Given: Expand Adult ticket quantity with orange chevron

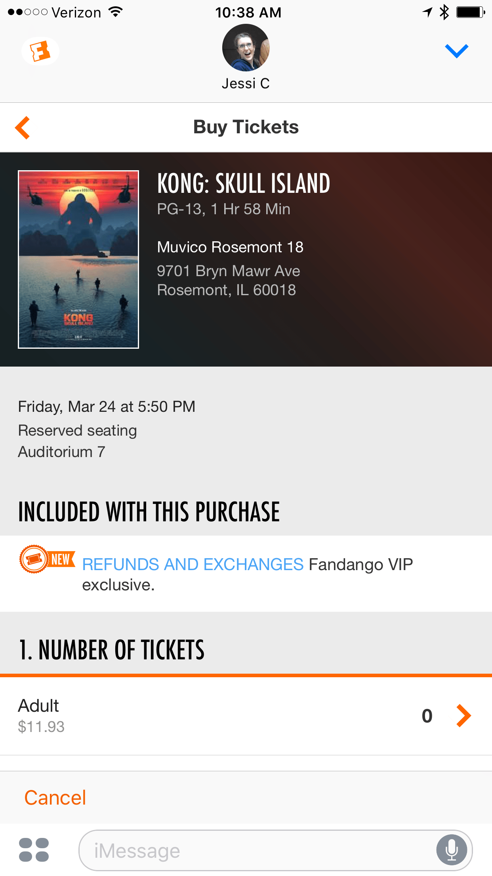Looking at the screenshot, I should click(463, 716).
